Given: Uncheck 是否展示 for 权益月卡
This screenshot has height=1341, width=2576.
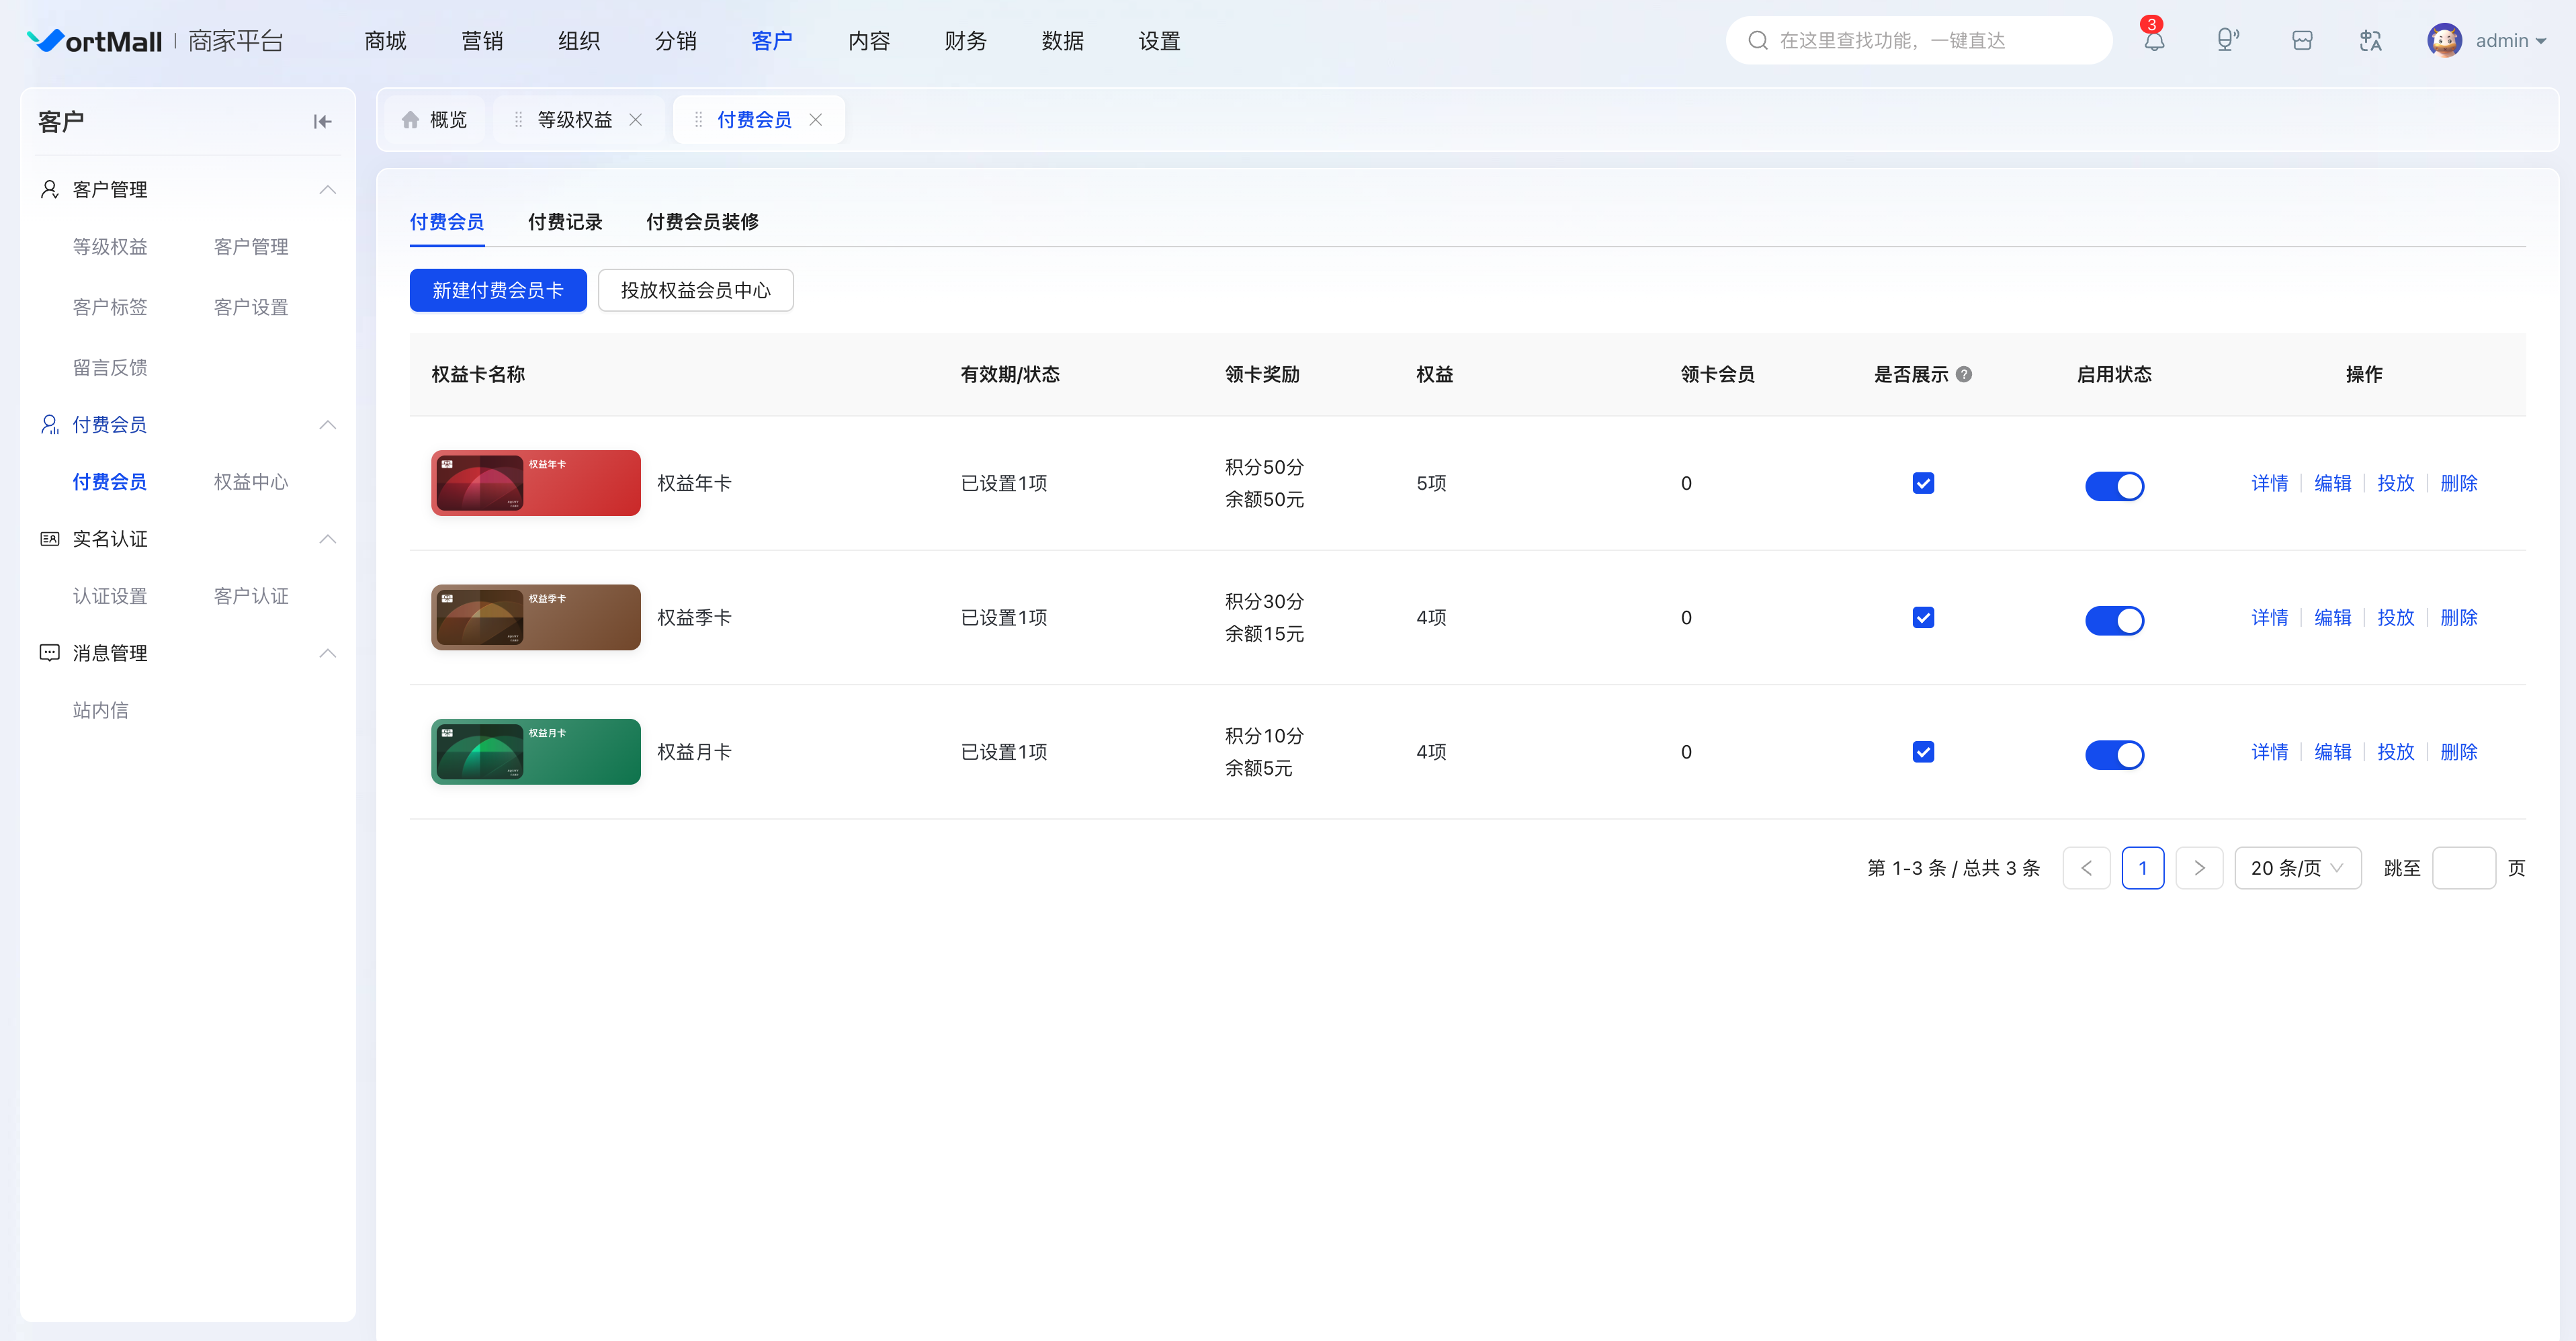Looking at the screenshot, I should 1923,751.
